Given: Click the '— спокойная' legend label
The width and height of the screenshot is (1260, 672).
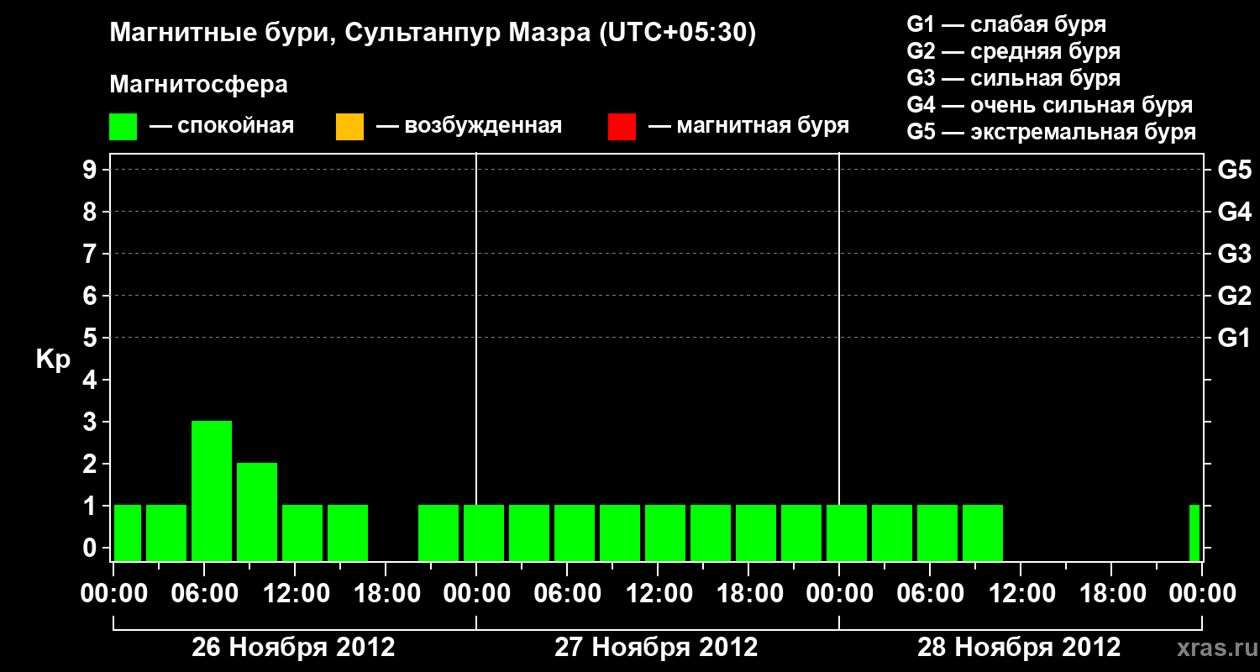Looking at the screenshot, I should click(222, 127).
